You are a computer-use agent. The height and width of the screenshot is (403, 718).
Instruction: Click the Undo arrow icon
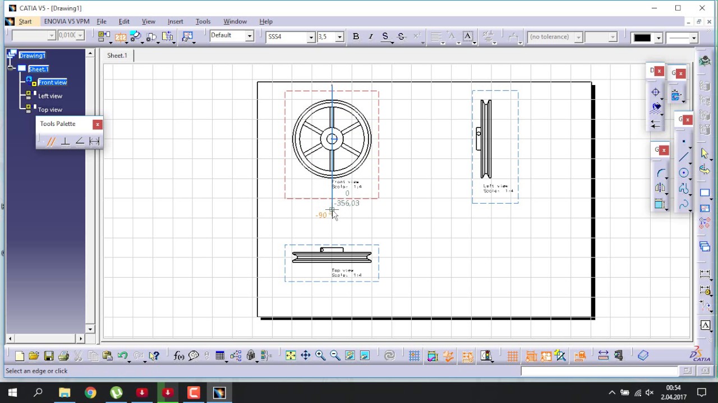[122, 356]
